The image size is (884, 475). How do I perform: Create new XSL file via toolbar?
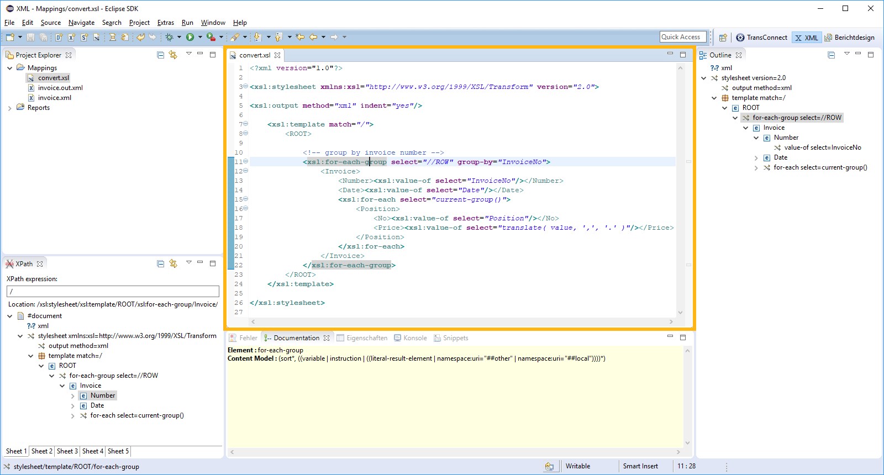tap(97, 37)
